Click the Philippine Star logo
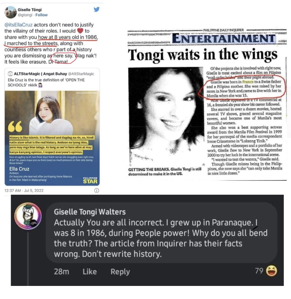The image size is (291, 299). pos(90,180)
